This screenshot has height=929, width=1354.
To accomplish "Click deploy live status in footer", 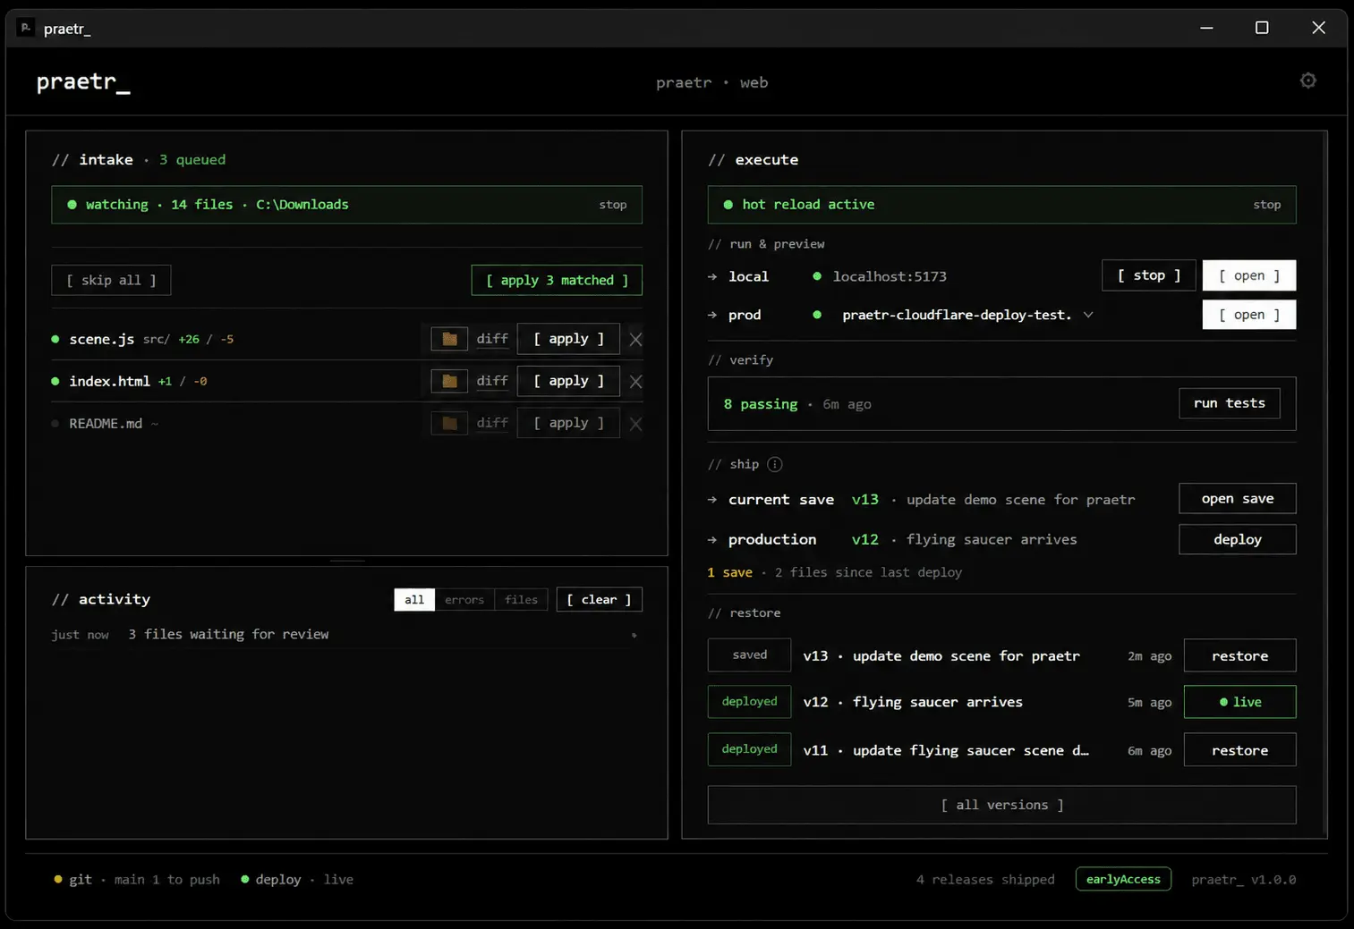I will (297, 880).
